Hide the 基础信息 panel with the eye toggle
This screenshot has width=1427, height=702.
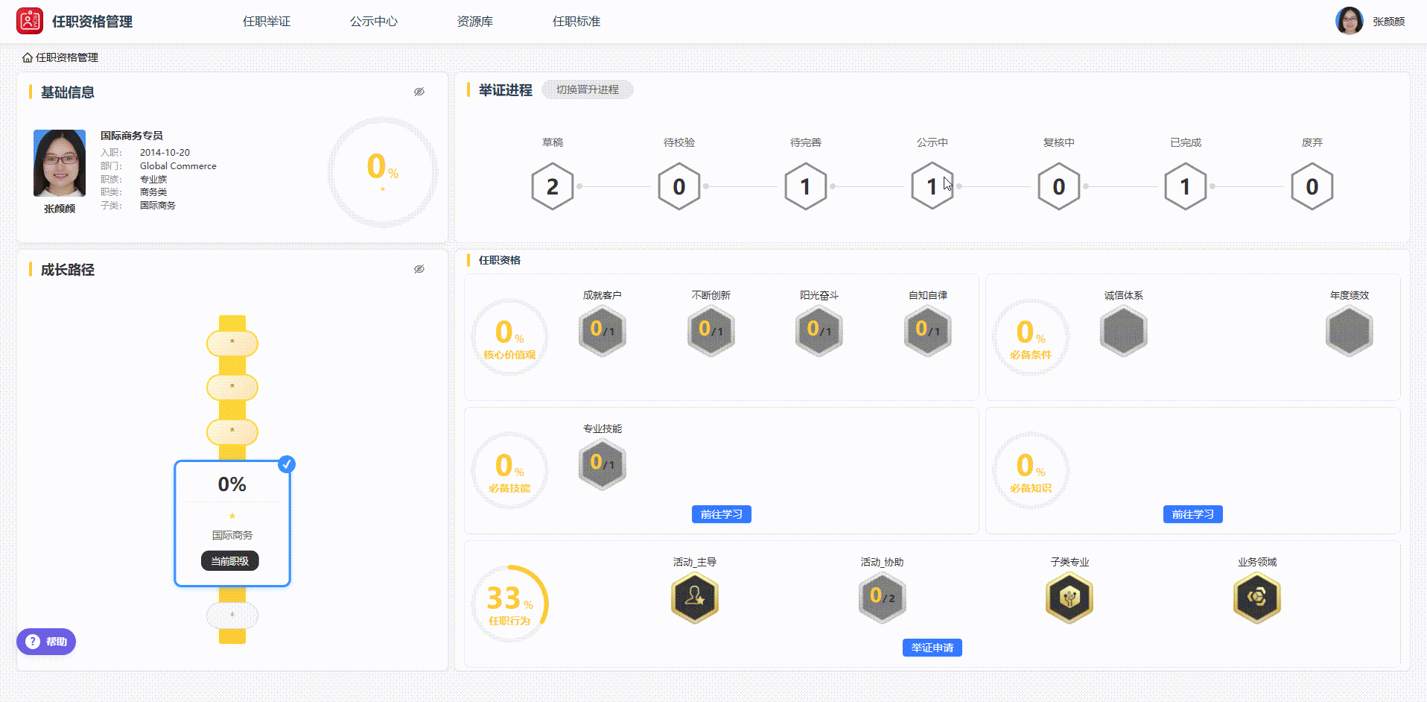(419, 91)
